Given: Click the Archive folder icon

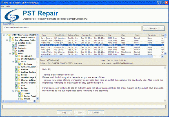Looking at the screenshot, I should (x=19, y=69).
